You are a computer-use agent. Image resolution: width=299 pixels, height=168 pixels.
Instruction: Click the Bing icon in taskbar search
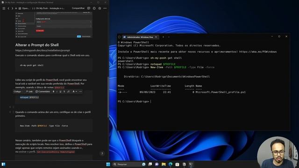click(x=143, y=164)
